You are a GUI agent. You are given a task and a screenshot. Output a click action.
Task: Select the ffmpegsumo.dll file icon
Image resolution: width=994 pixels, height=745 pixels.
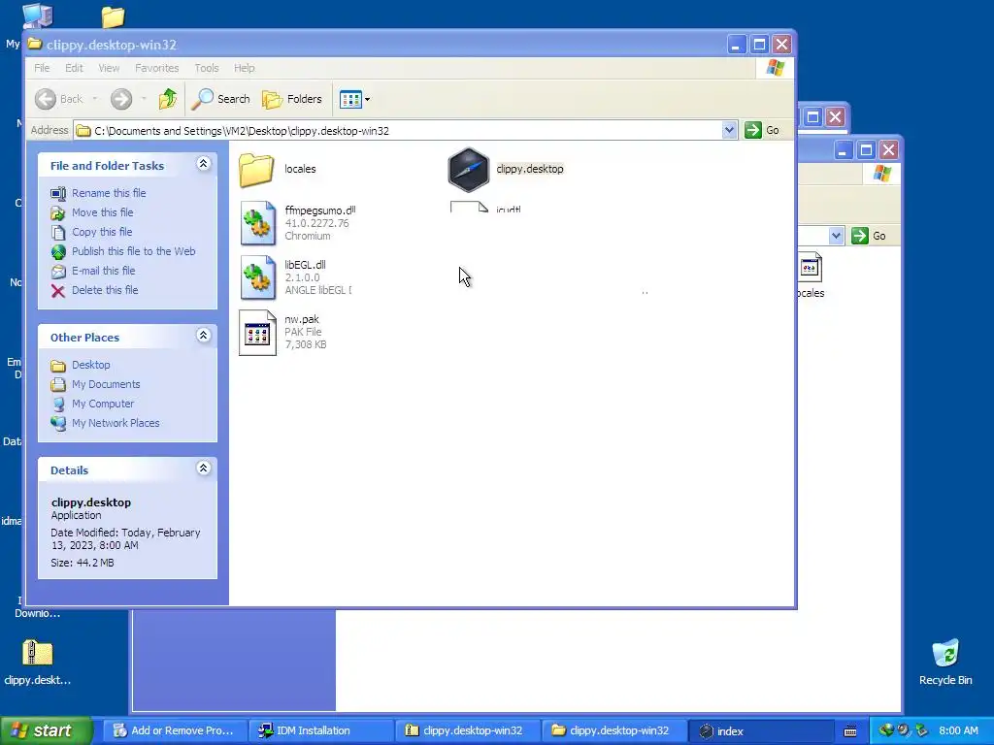coord(258,223)
